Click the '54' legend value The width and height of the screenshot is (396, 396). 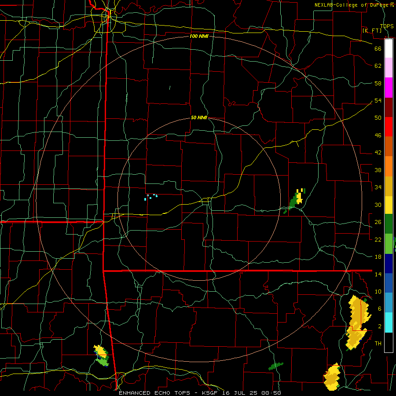(x=378, y=100)
